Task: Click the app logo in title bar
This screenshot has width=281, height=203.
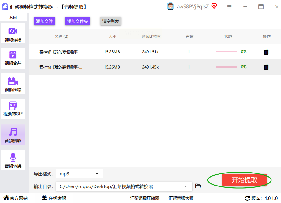Action: [5, 7]
